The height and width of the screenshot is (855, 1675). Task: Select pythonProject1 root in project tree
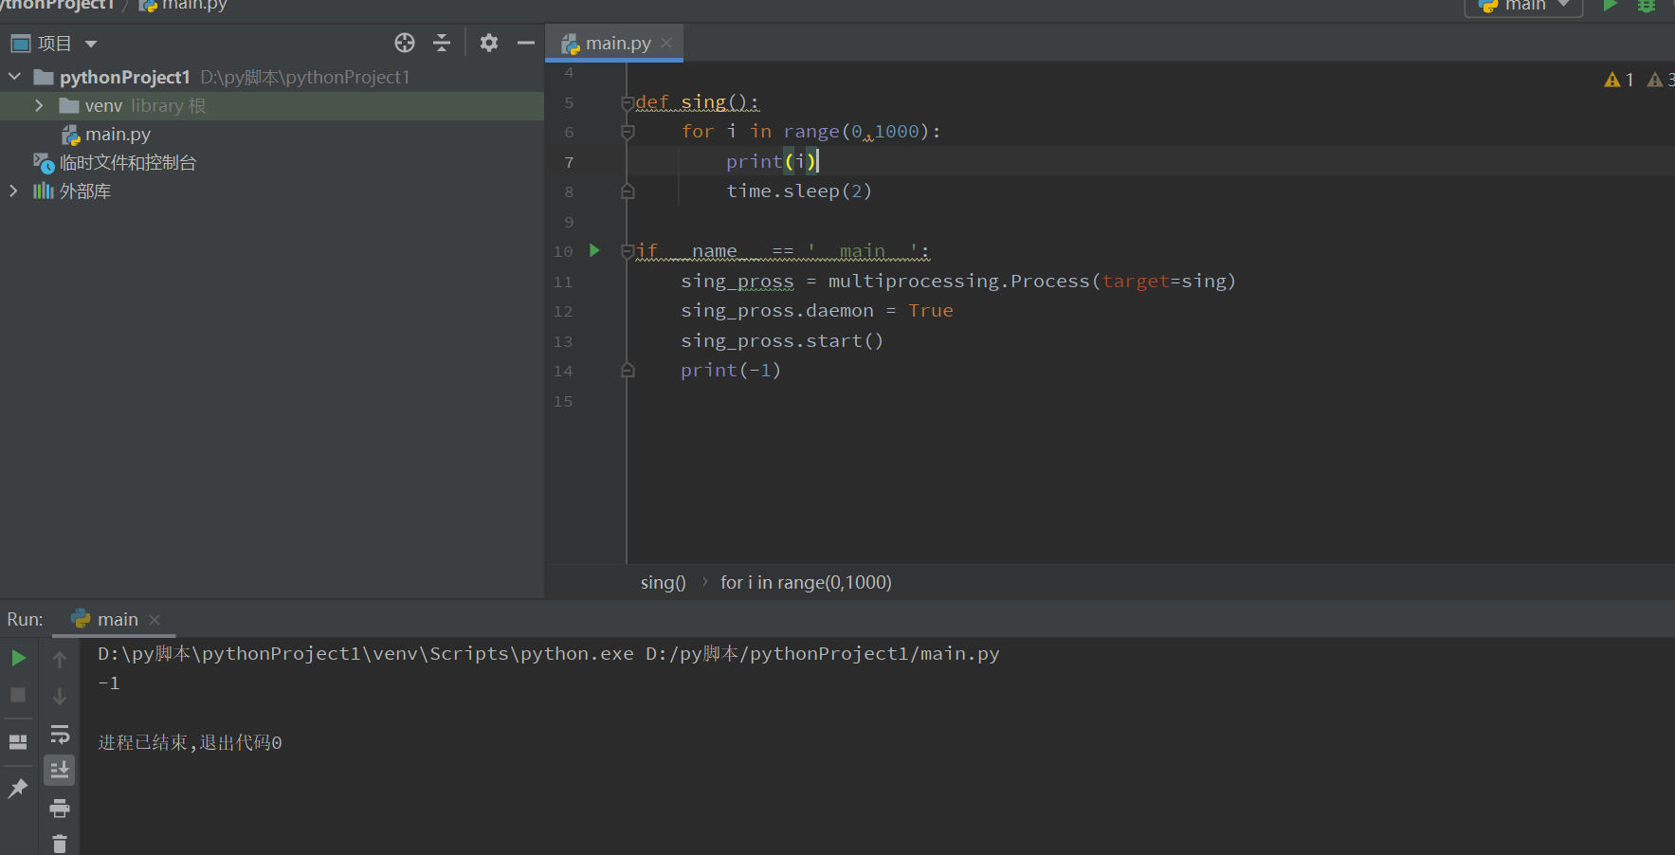124,77
